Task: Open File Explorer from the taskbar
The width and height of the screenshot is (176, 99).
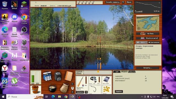Action: pyautogui.click(x=59, y=97)
